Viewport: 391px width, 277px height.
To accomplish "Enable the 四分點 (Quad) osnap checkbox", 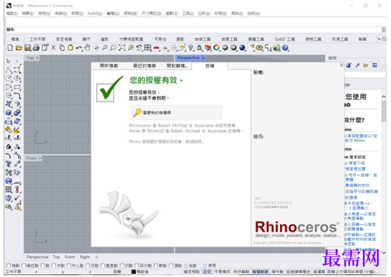I will click(137, 265).
